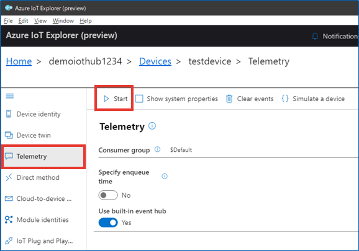Open IoT Plug and Play sidebar item
Screen dimensions: 359x251
point(45,241)
